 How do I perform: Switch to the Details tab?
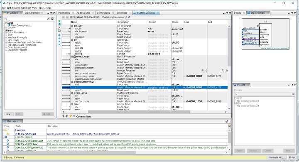[x=238, y=13]
